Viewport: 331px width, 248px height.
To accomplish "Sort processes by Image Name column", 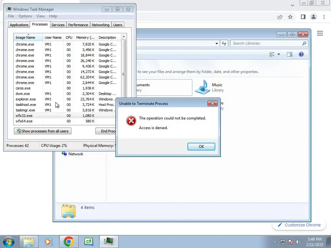I will click(28, 37).
